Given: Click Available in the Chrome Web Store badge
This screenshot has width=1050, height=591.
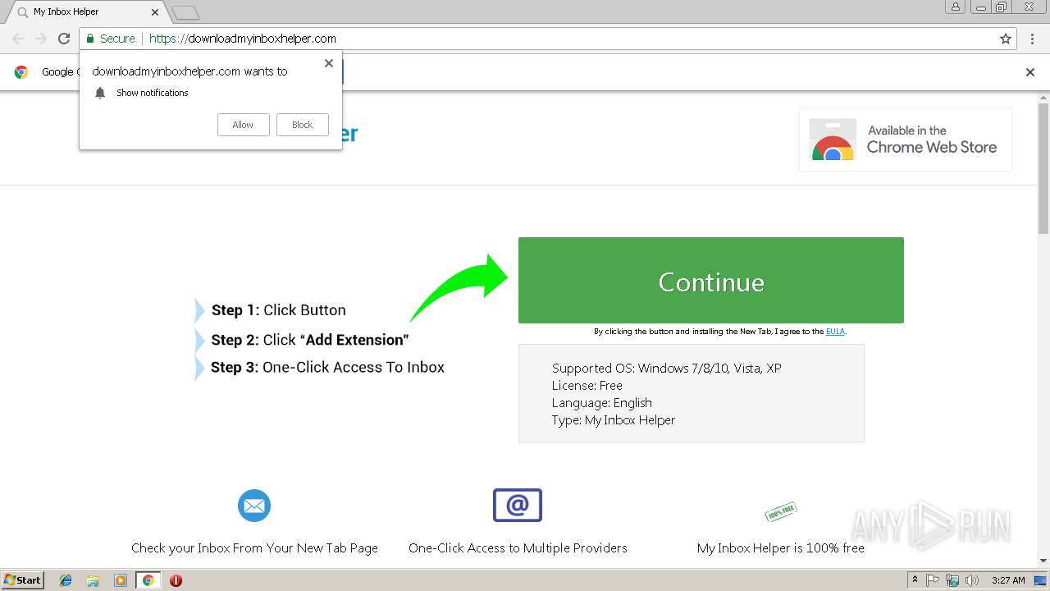Looking at the screenshot, I should tap(906, 139).
